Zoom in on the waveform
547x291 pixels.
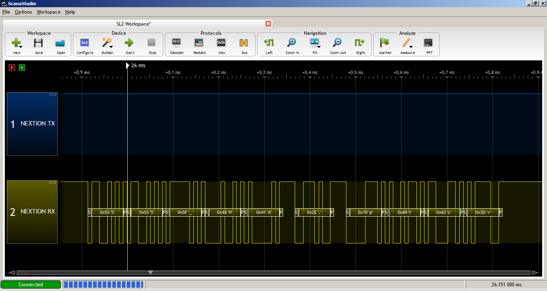click(x=292, y=45)
